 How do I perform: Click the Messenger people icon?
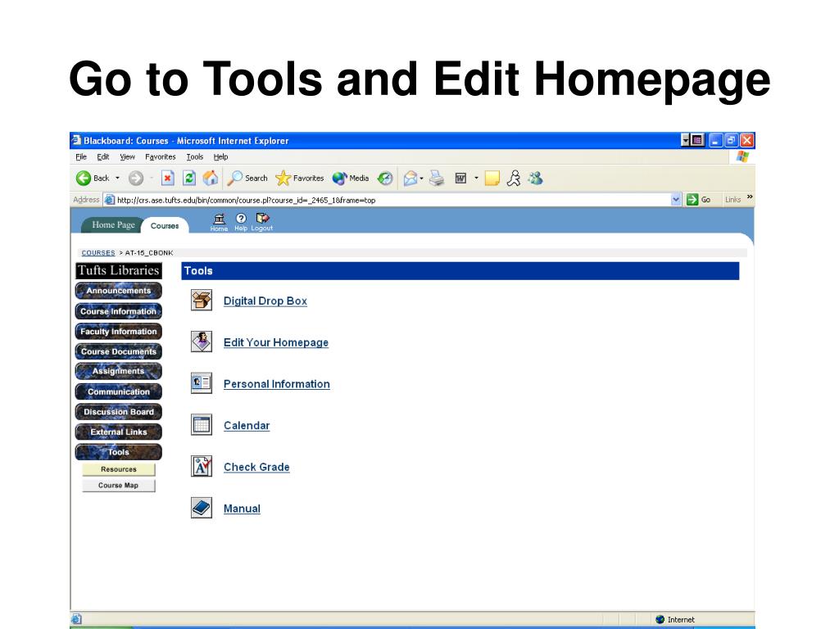[536, 178]
